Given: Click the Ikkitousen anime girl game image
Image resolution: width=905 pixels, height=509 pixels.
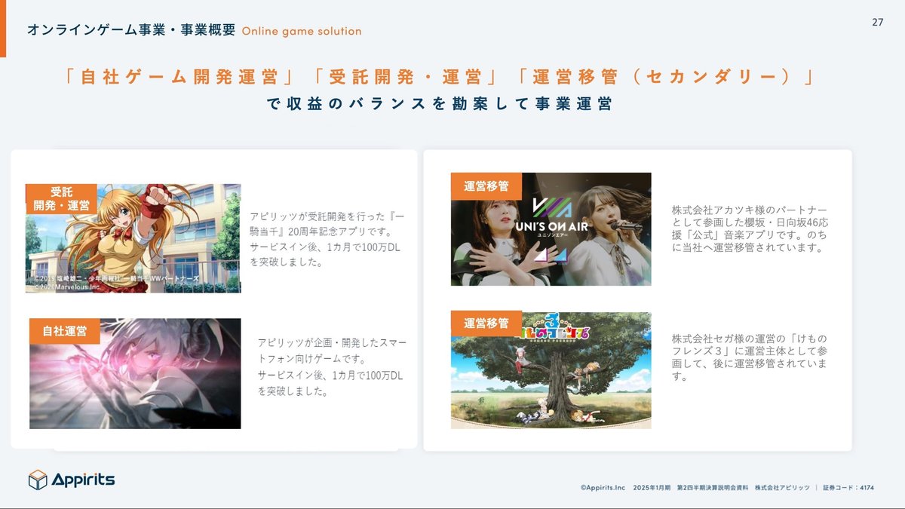Looking at the screenshot, I should click(133, 238).
